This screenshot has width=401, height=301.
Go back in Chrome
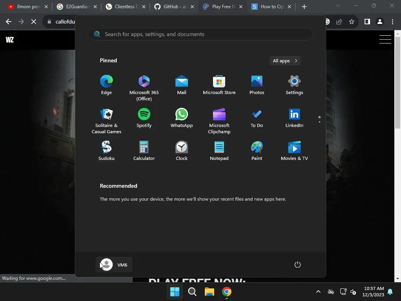point(9,22)
